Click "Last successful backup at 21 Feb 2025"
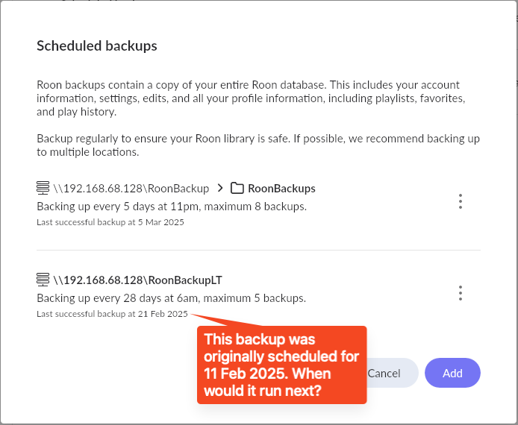This screenshot has width=518, height=425. tap(112, 314)
